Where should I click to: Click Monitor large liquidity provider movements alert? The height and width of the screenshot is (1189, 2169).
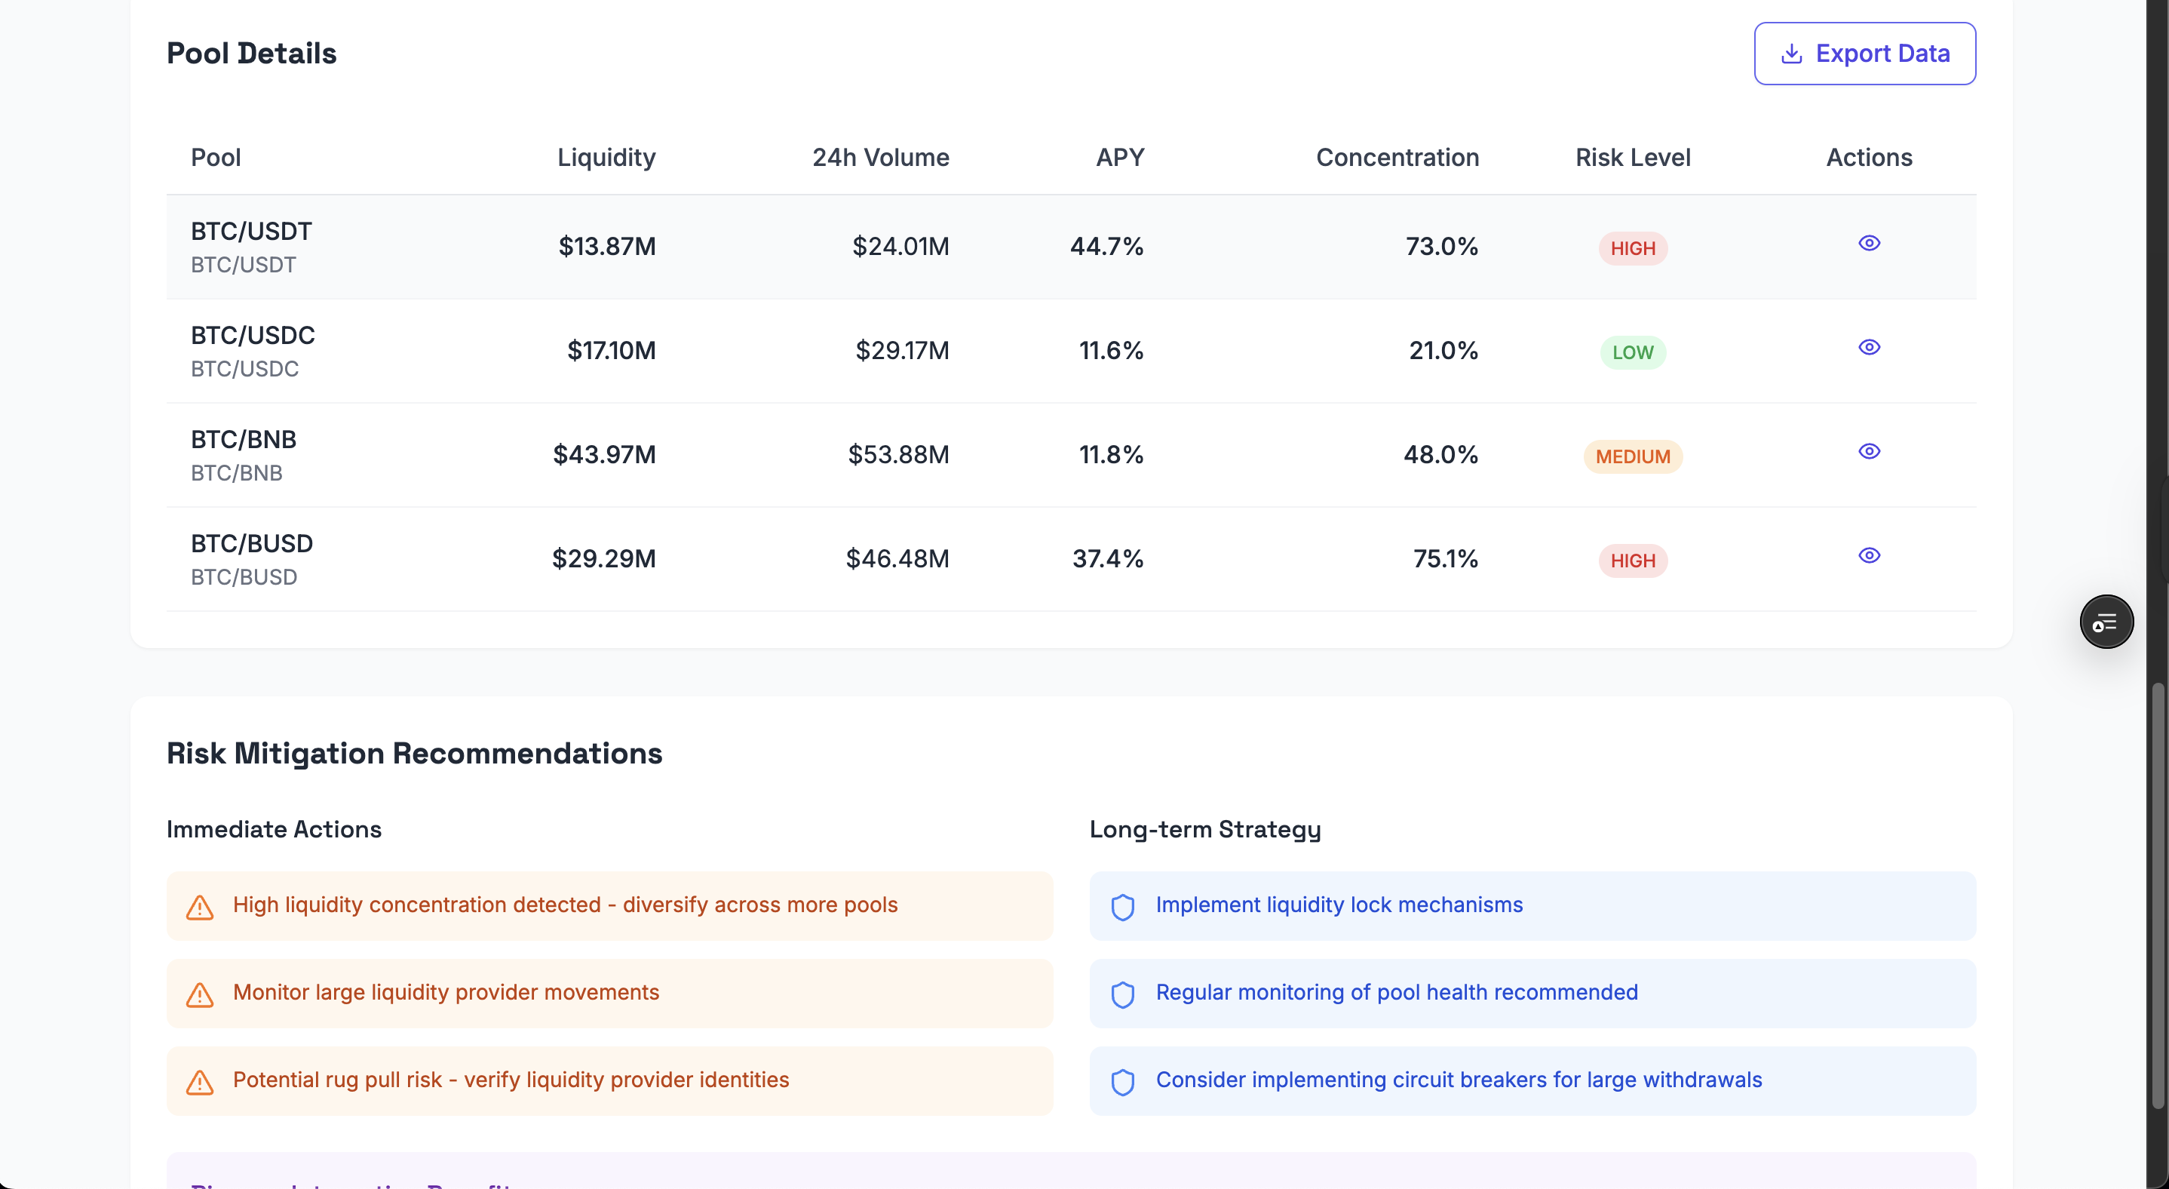click(446, 993)
